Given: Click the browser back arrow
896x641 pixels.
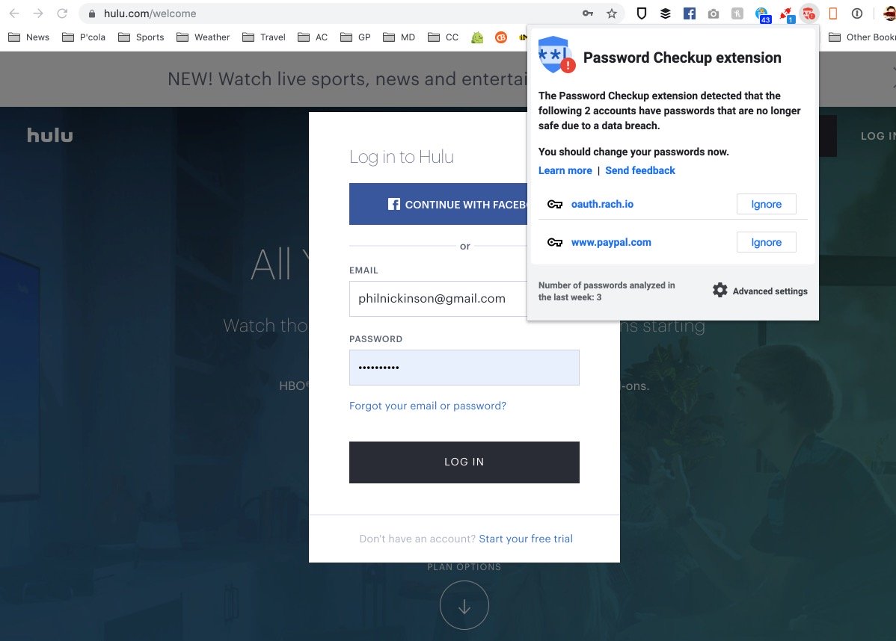Looking at the screenshot, I should click(14, 13).
